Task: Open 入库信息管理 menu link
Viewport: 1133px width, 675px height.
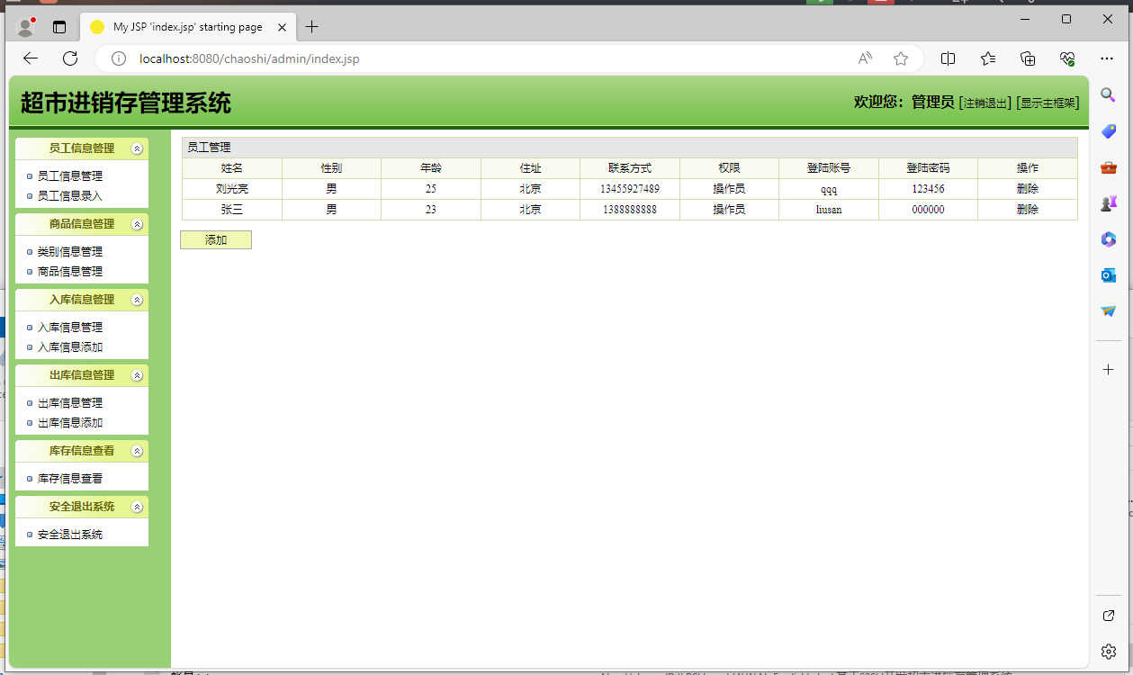Action: (70, 328)
